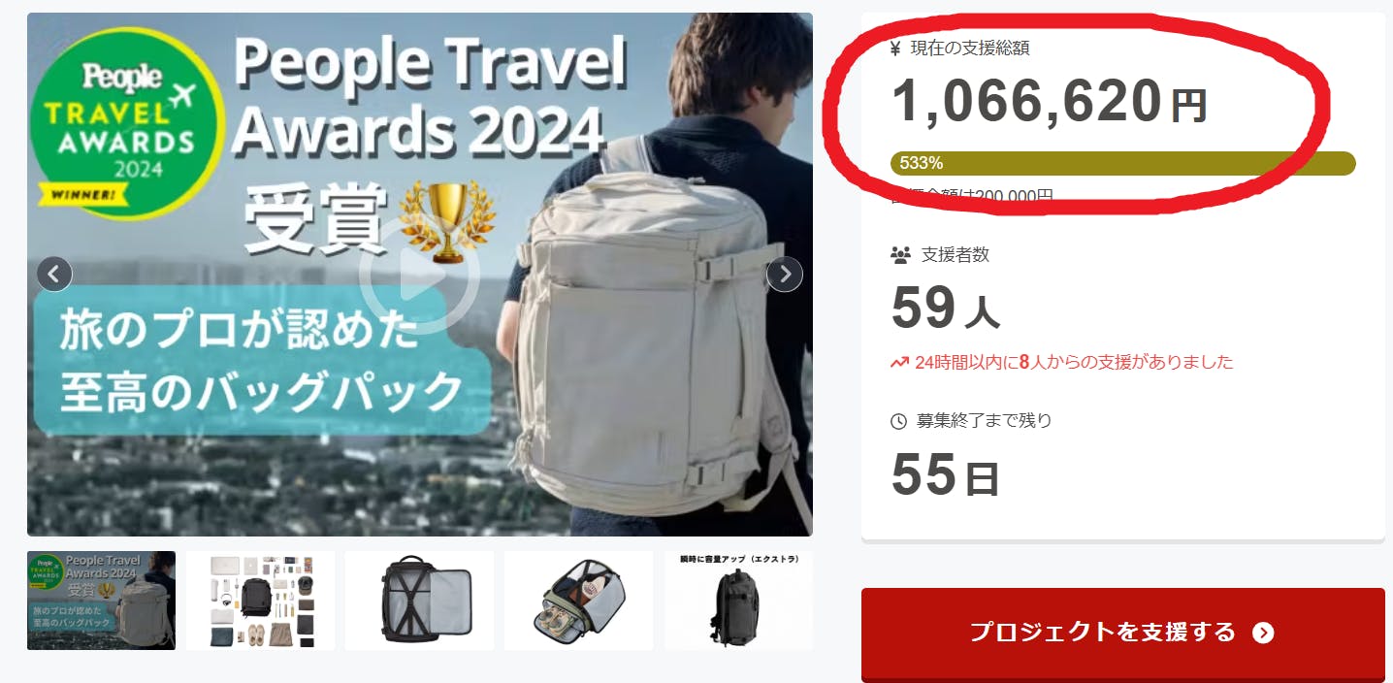Show the previous carousel image
Viewport: 1393px width, 683px height.
click(54, 275)
